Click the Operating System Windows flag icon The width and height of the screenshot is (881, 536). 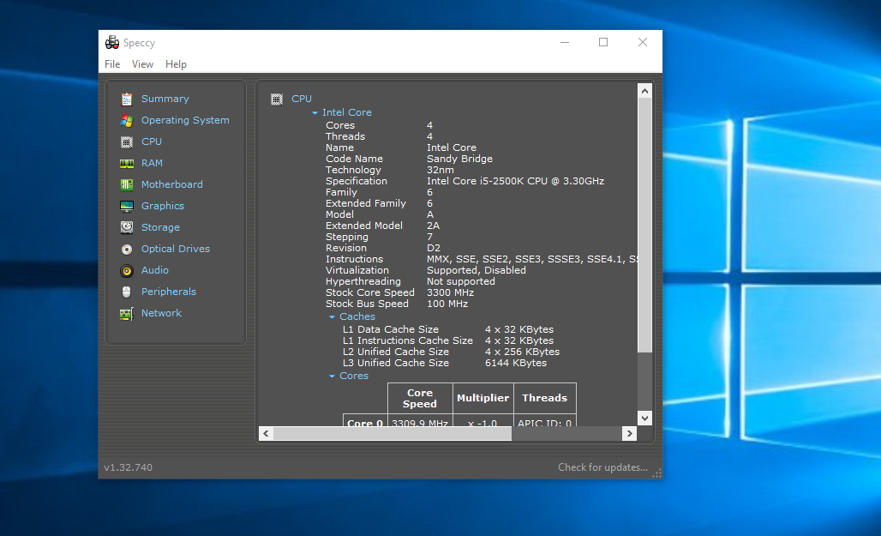point(127,120)
